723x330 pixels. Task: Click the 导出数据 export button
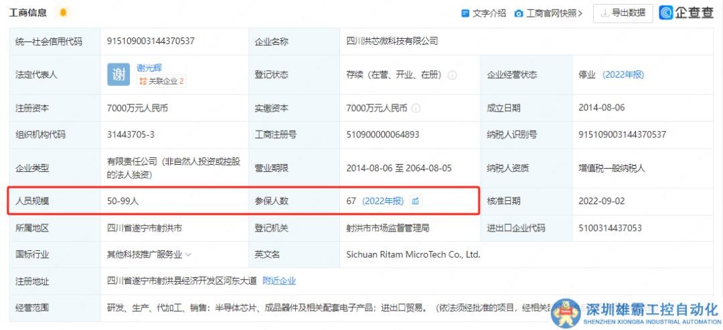point(623,13)
